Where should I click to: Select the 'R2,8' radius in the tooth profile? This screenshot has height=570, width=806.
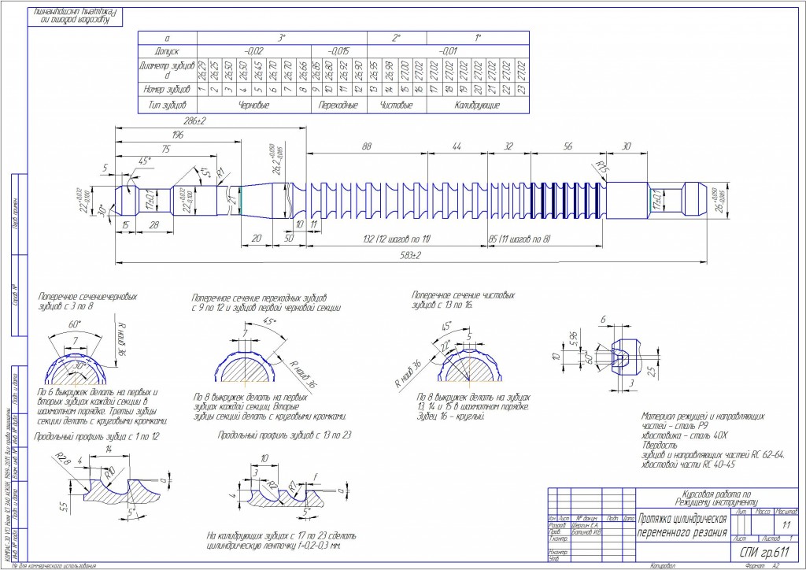[x=63, y=458]
